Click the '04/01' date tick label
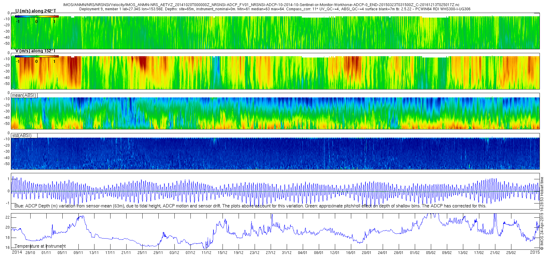The image size is (545, 257). [303, 253]
